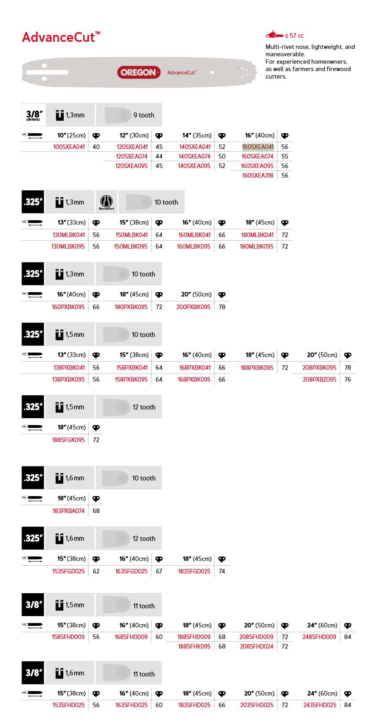Open part number 248SFHD009
The width and height of the screenshot is (387, 726).
(319, 637)
